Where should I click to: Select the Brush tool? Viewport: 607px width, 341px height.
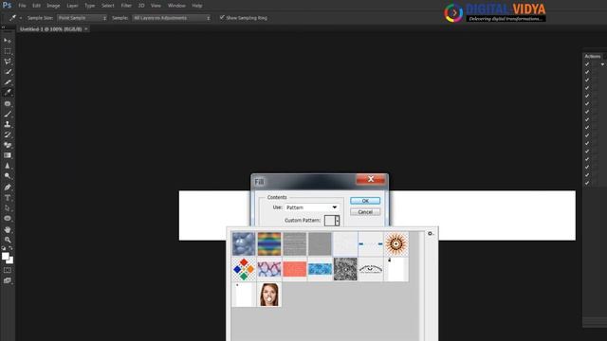pos(8,114)
